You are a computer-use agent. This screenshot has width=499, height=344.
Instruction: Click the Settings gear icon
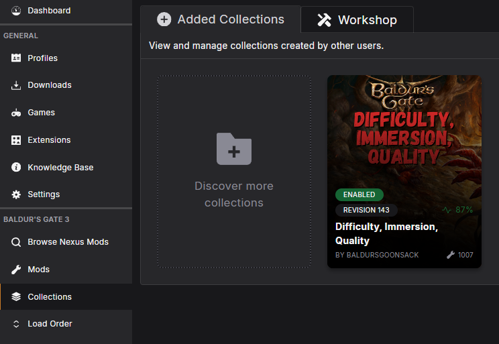tap(16, 194)
